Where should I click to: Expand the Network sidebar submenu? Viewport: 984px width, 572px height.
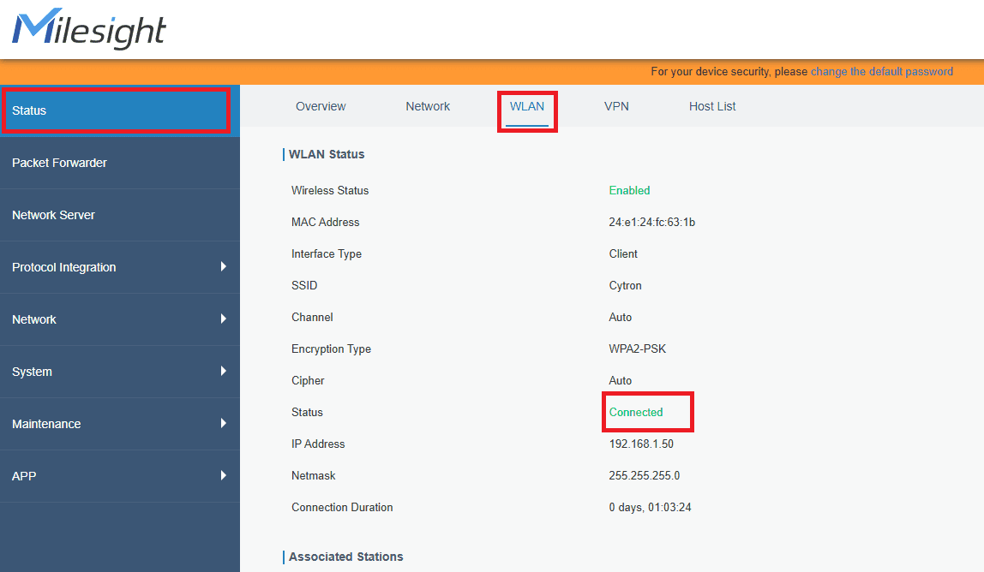click(225, 319)
